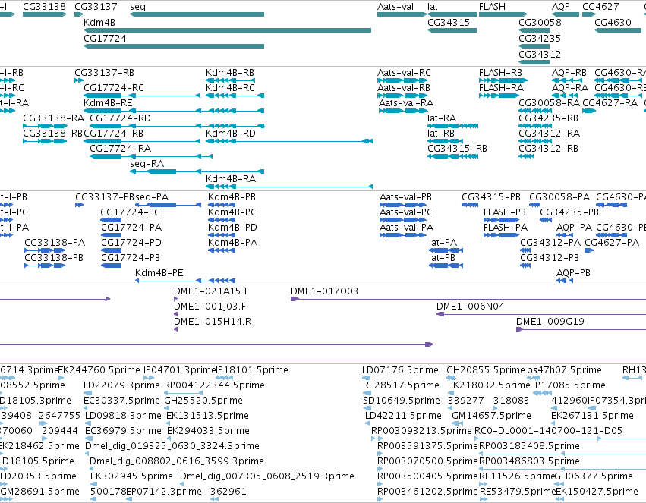Click transcript Kdm4B-RE label
Image resolution: width=646 pixels, height=503 pixels.
(x=108, y=103)
